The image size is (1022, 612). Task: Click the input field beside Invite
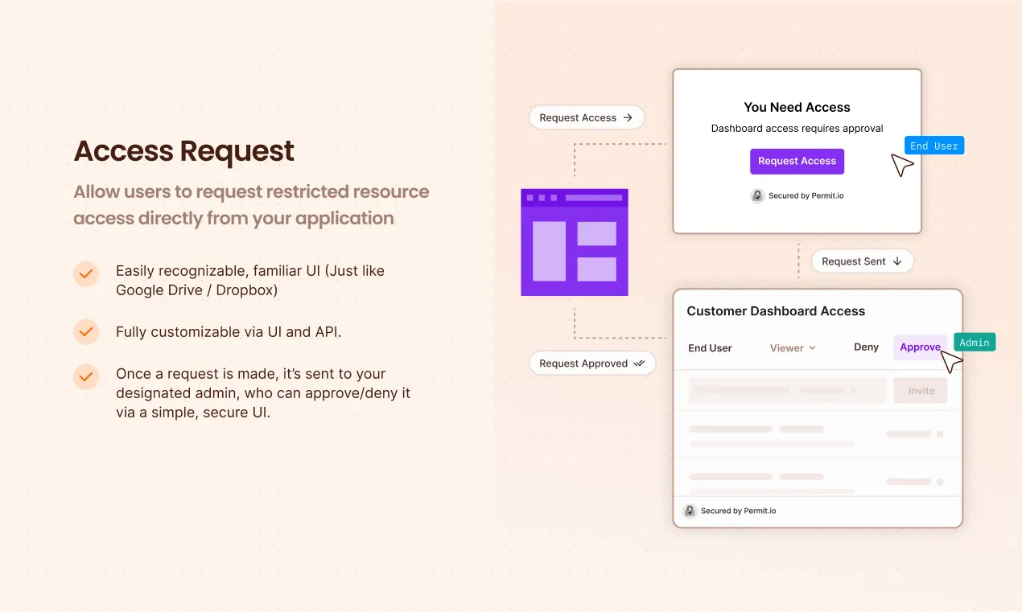(x=786, y=391)
